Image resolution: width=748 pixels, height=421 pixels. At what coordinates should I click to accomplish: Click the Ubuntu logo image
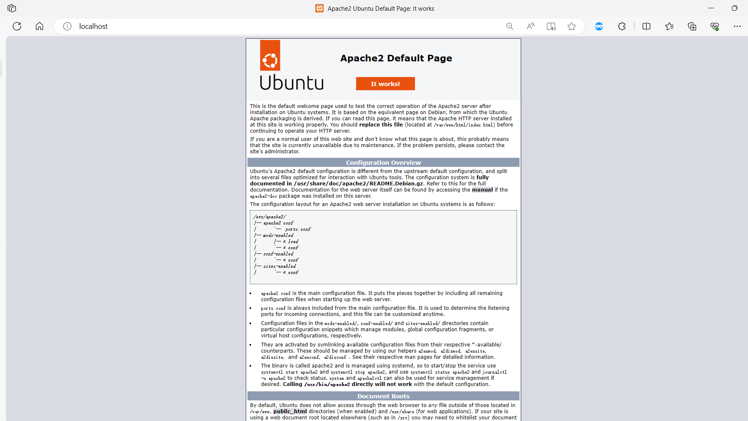click(x=291, y=66)
